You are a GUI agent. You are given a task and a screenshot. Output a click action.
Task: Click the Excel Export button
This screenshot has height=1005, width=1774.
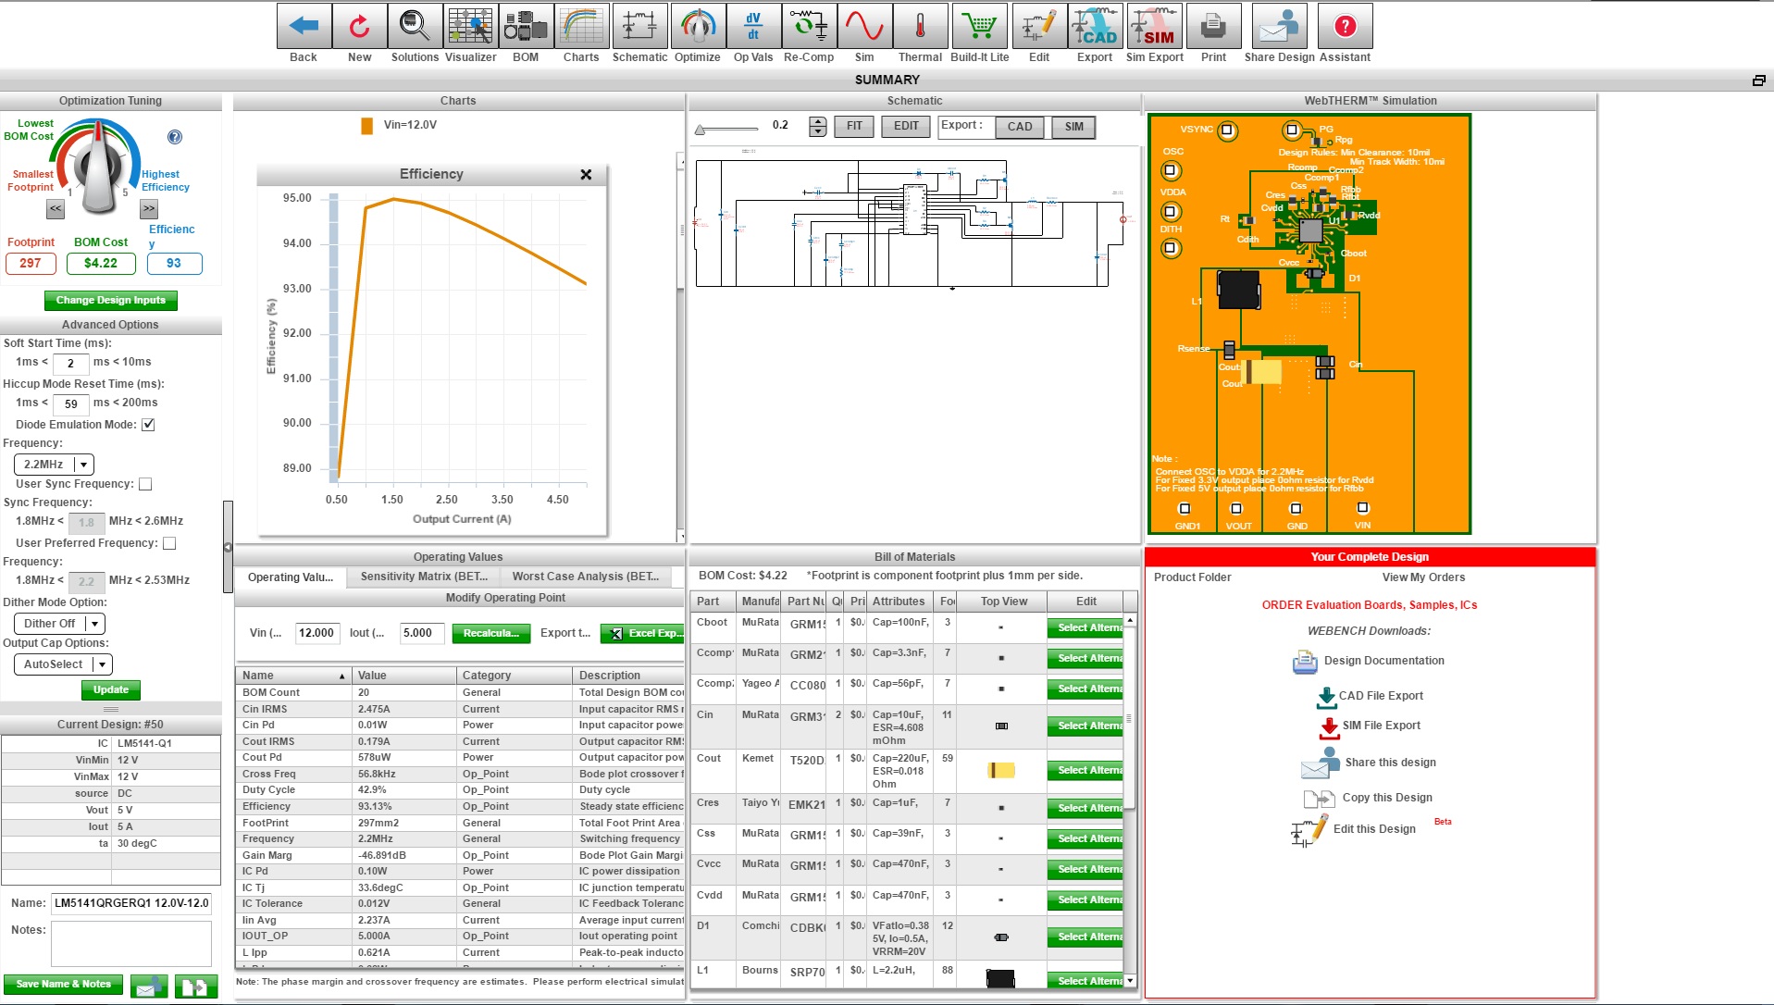(x=642, y=634)
